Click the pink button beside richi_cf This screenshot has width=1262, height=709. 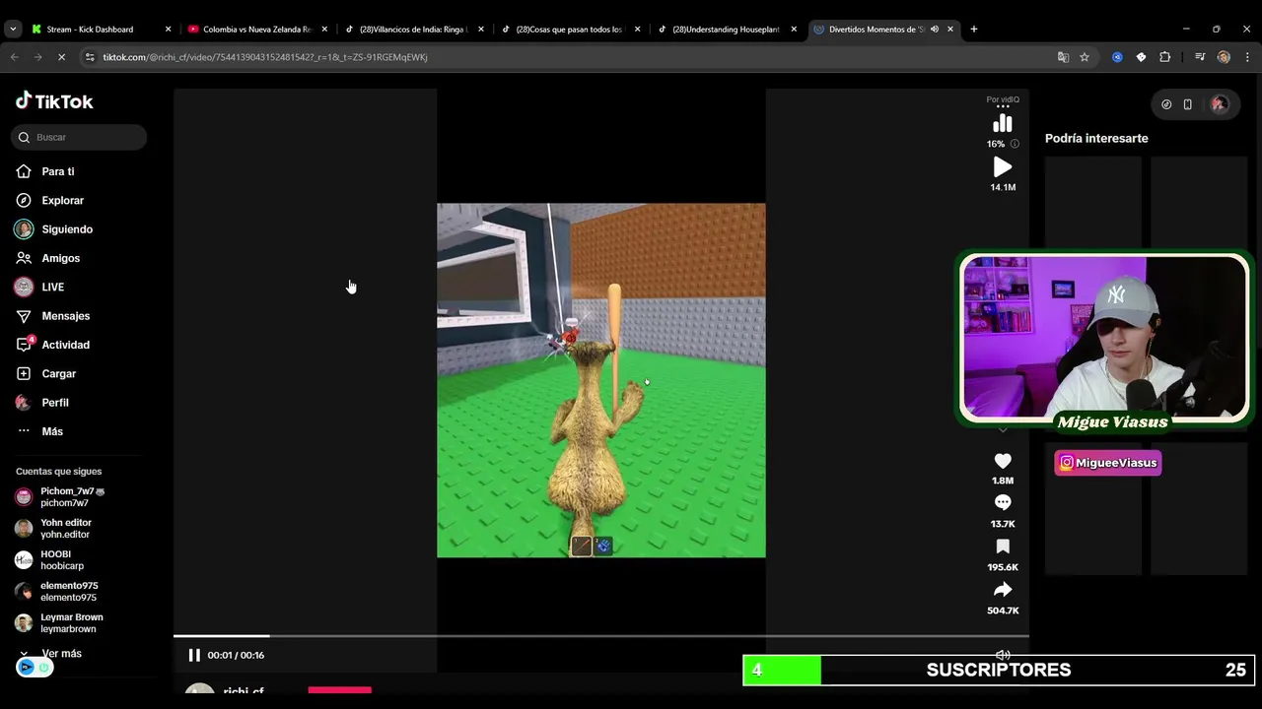(x=339, y=690)
